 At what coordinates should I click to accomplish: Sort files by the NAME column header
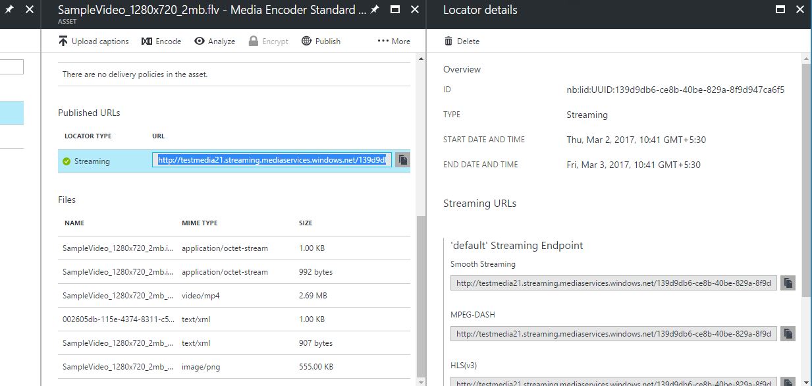pos(74,223)
